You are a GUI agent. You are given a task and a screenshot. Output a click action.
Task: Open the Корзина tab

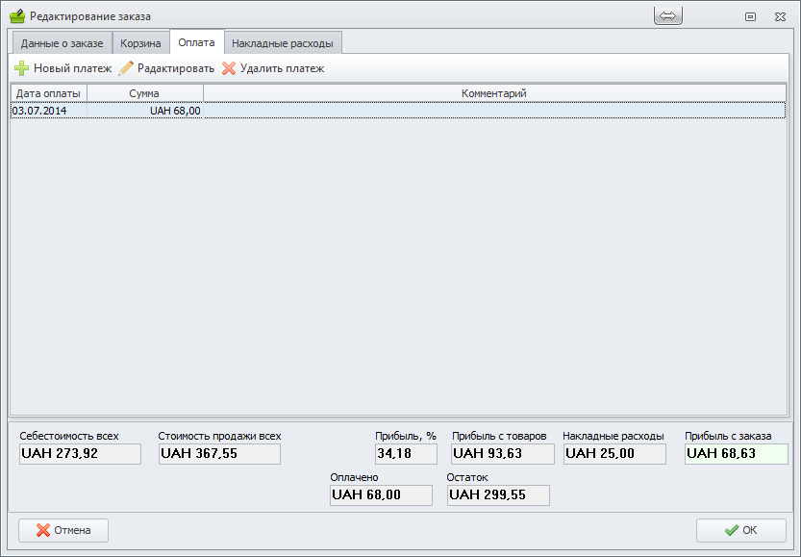point(140,43)
